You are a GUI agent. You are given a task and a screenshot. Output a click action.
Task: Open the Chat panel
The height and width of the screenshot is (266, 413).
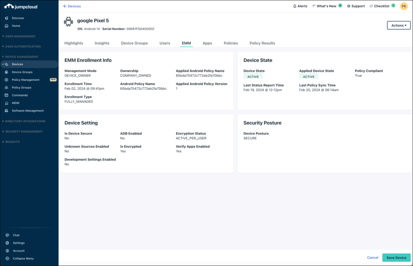15,235
